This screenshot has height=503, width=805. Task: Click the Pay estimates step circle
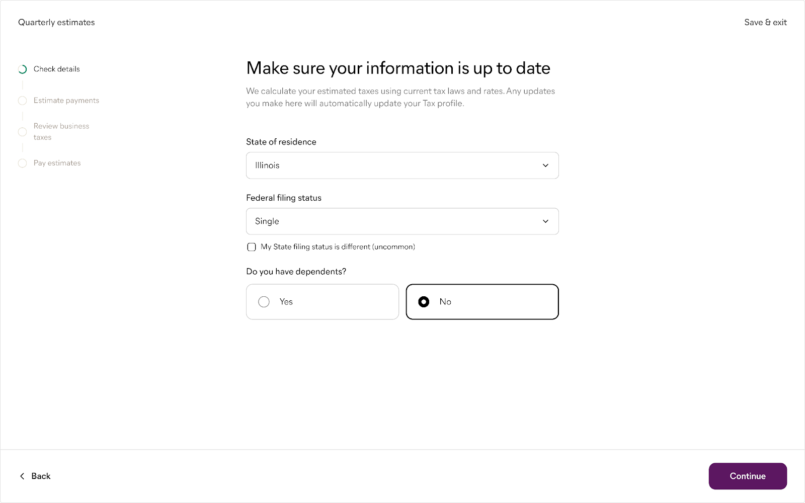tap(22, 163)
